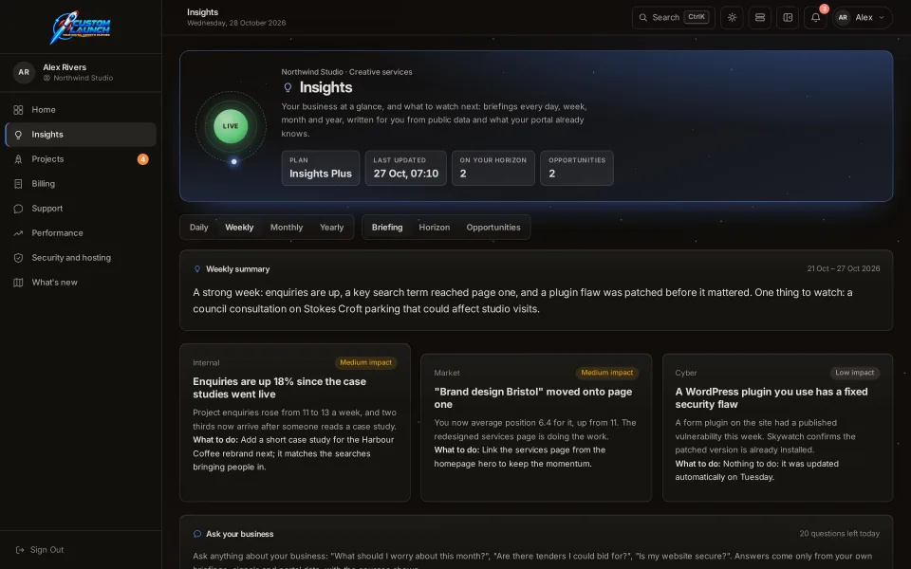Click the green LIVE status indicator

231,126
